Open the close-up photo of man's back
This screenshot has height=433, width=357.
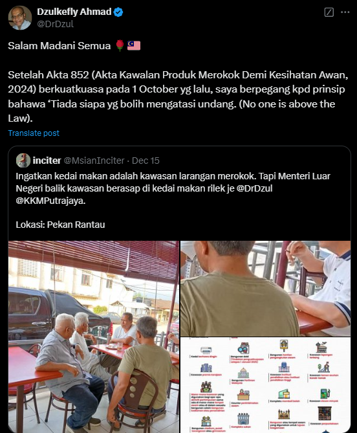265,288
